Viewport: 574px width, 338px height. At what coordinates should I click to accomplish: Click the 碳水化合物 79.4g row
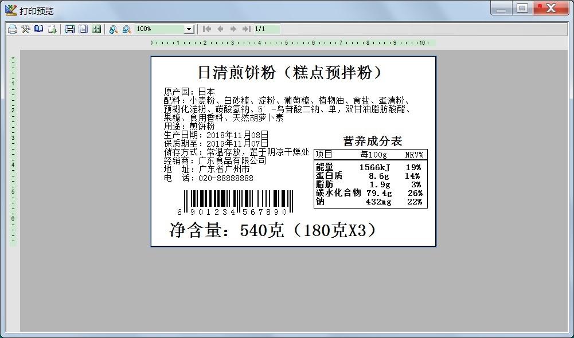click(x=369, y=193)
